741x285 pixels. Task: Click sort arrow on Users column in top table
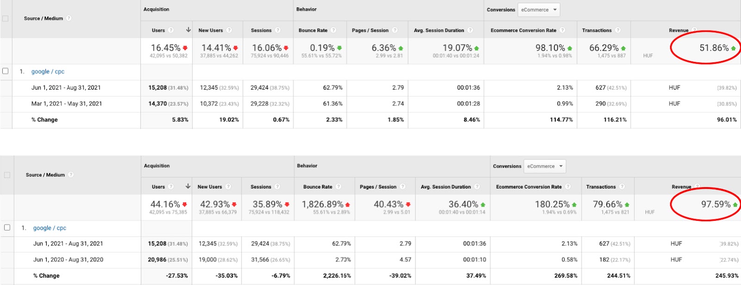[x=188, y=30]
